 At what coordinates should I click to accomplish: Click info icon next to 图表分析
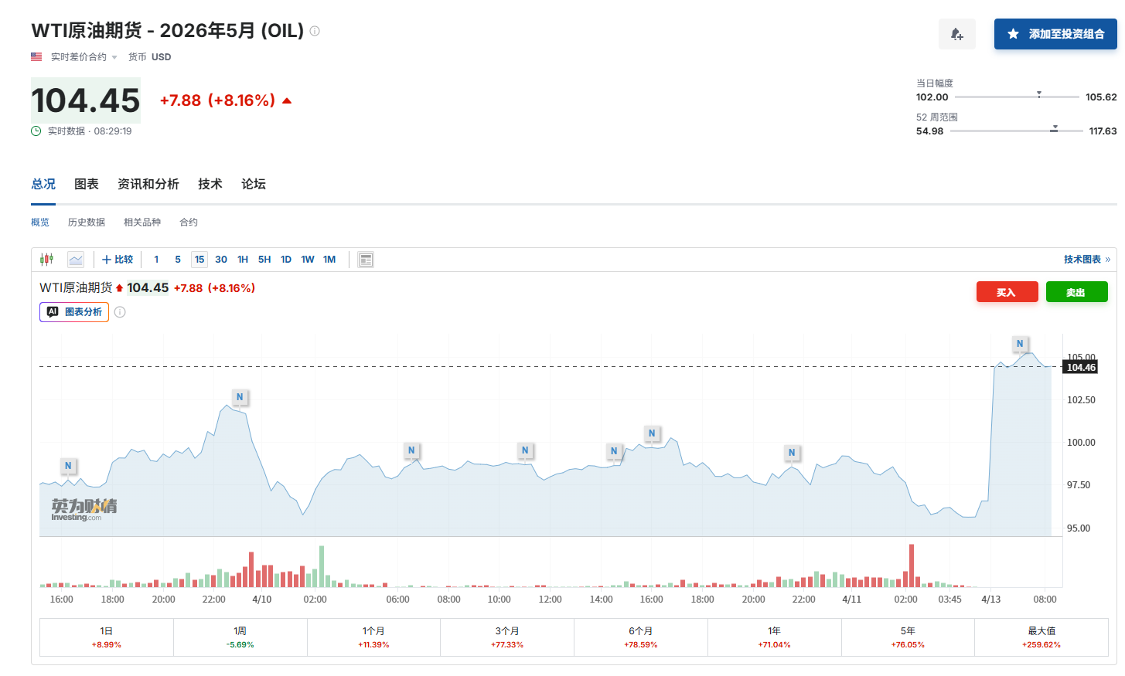pos(120,312)
